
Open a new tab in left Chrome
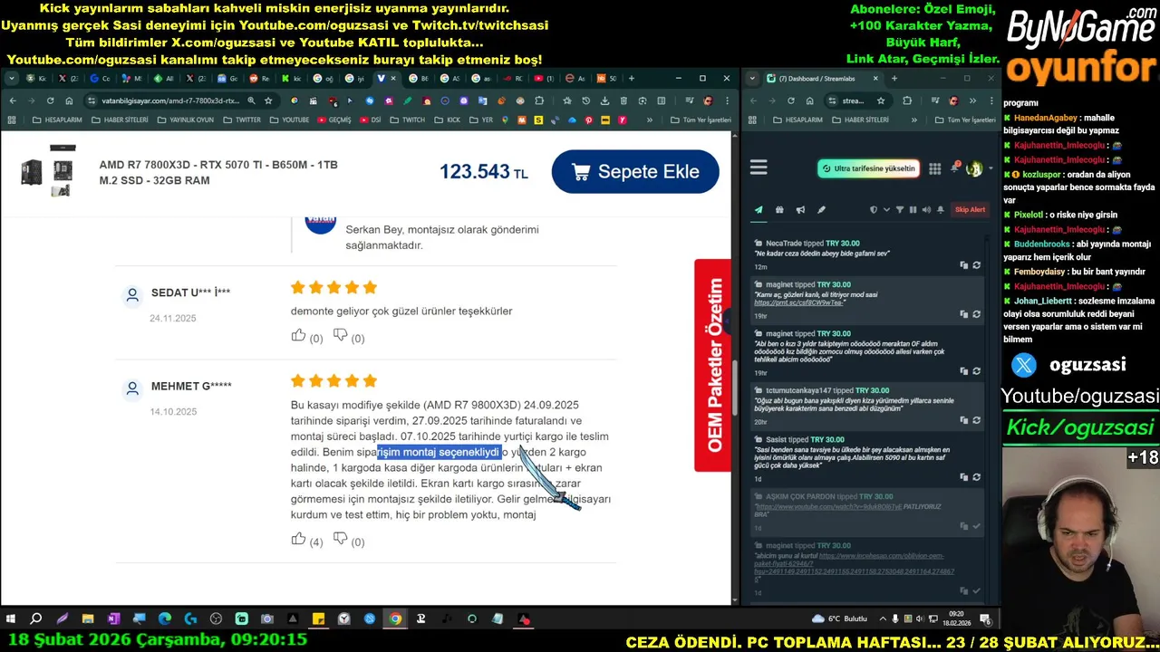632,78
